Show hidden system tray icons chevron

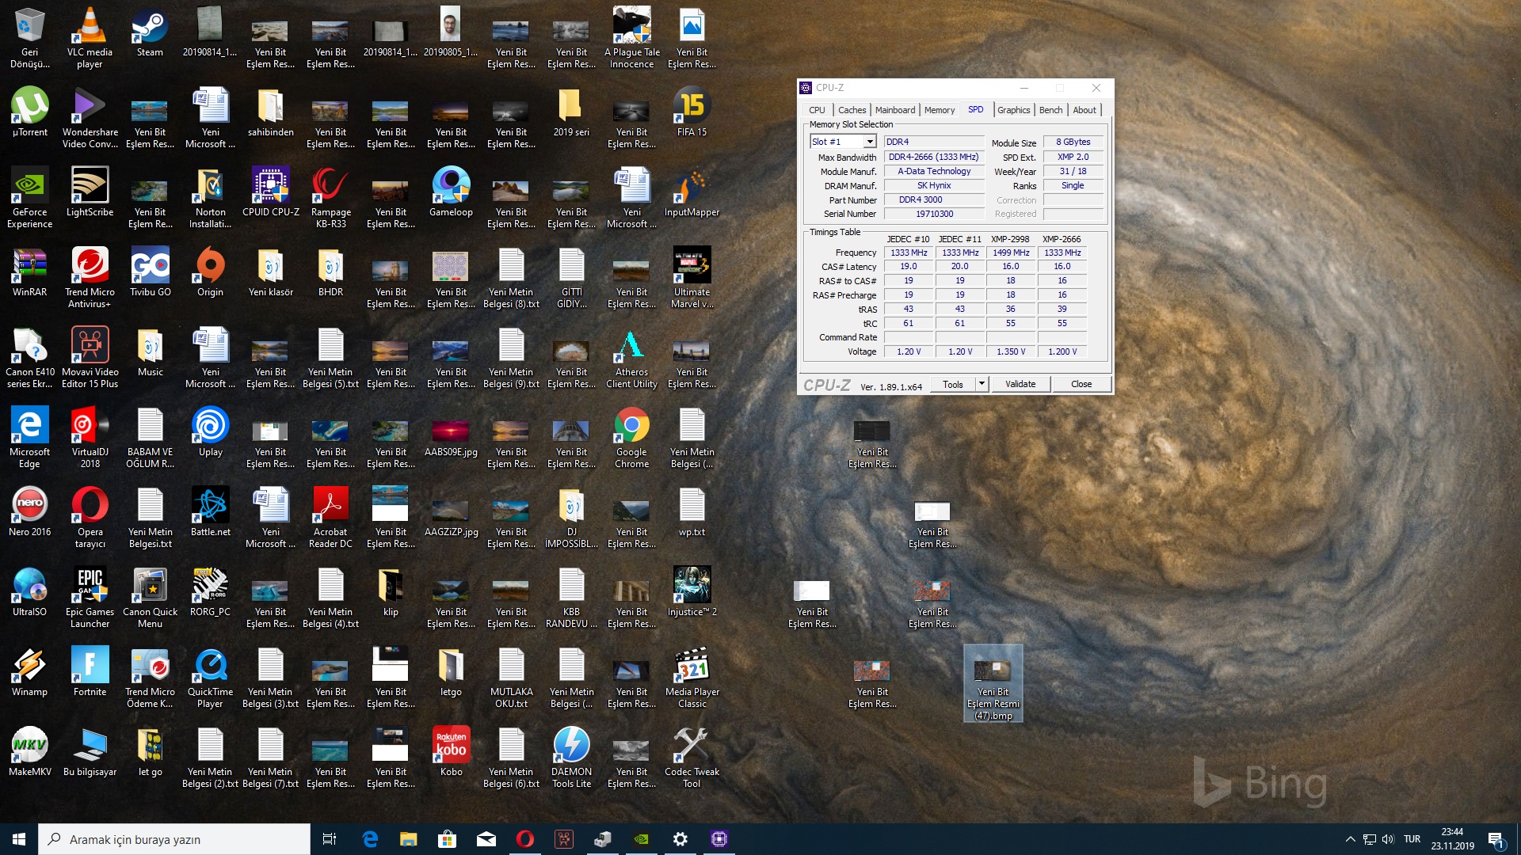pos(1350,839)
